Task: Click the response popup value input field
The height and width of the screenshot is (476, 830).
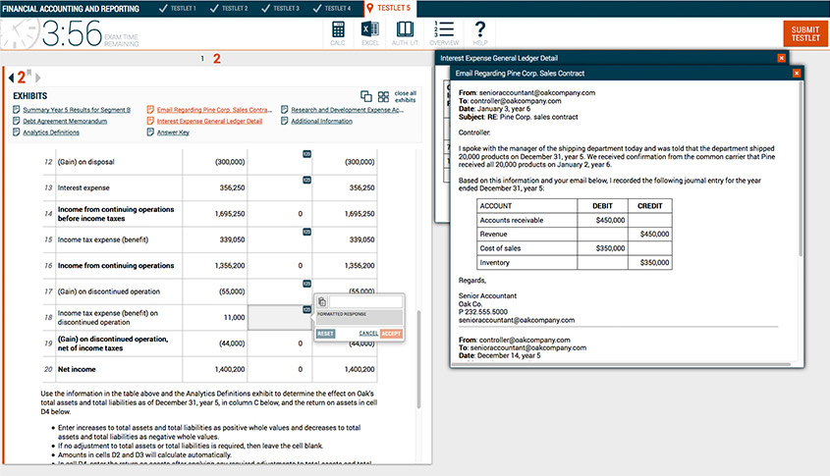Action: point(365,302)
